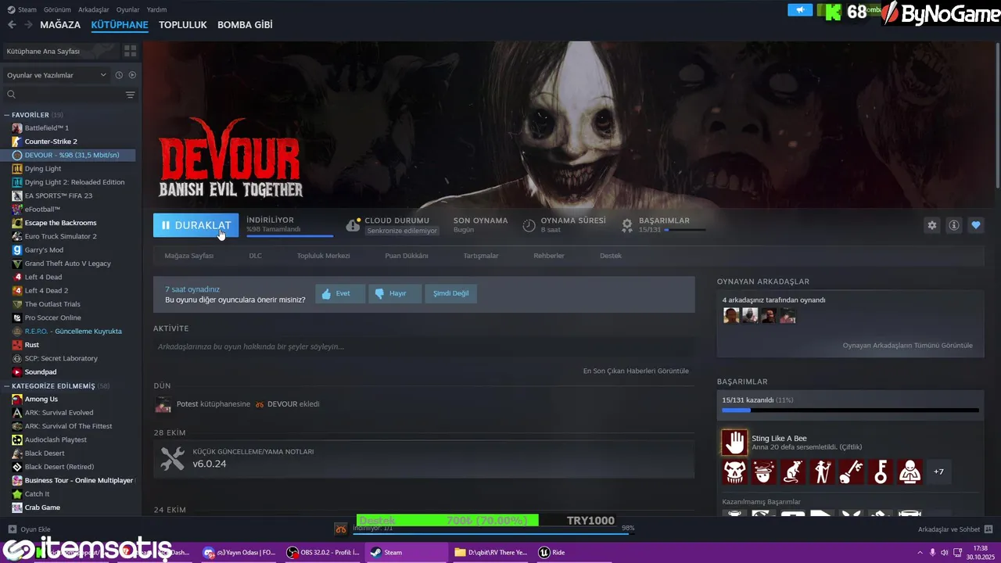Open the Topluluk Merkezi link
Screen dimensions: 1001x563
pos(323,256)
